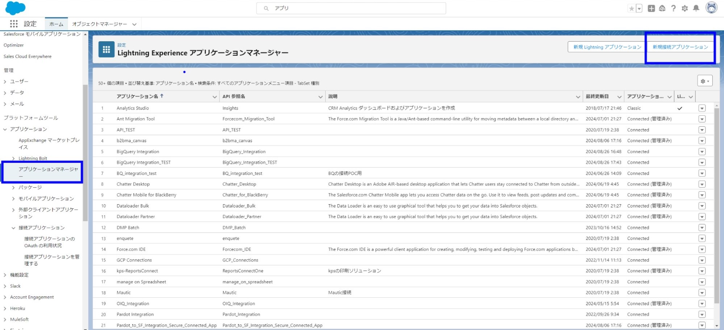Click the 新規 Lightning アプリケーション button
This screenshot has height=330, width=724.
(607, 47)
